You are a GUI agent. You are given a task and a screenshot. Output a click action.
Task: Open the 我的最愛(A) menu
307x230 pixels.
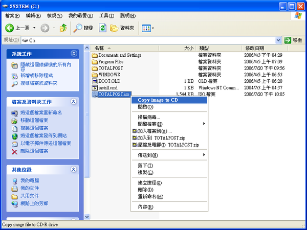[x=81, y=16]
